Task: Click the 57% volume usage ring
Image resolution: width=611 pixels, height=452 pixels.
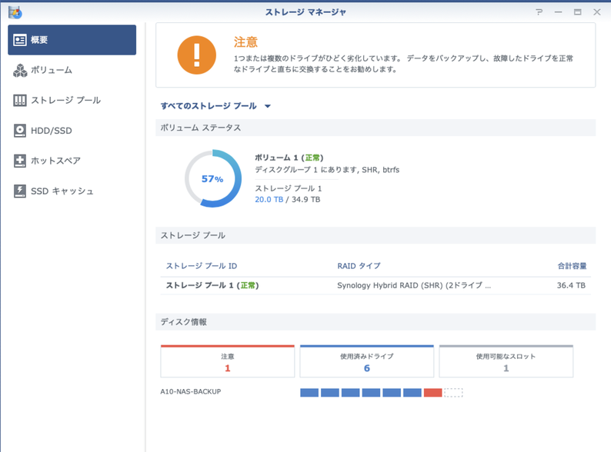Action: coord(213,179)
